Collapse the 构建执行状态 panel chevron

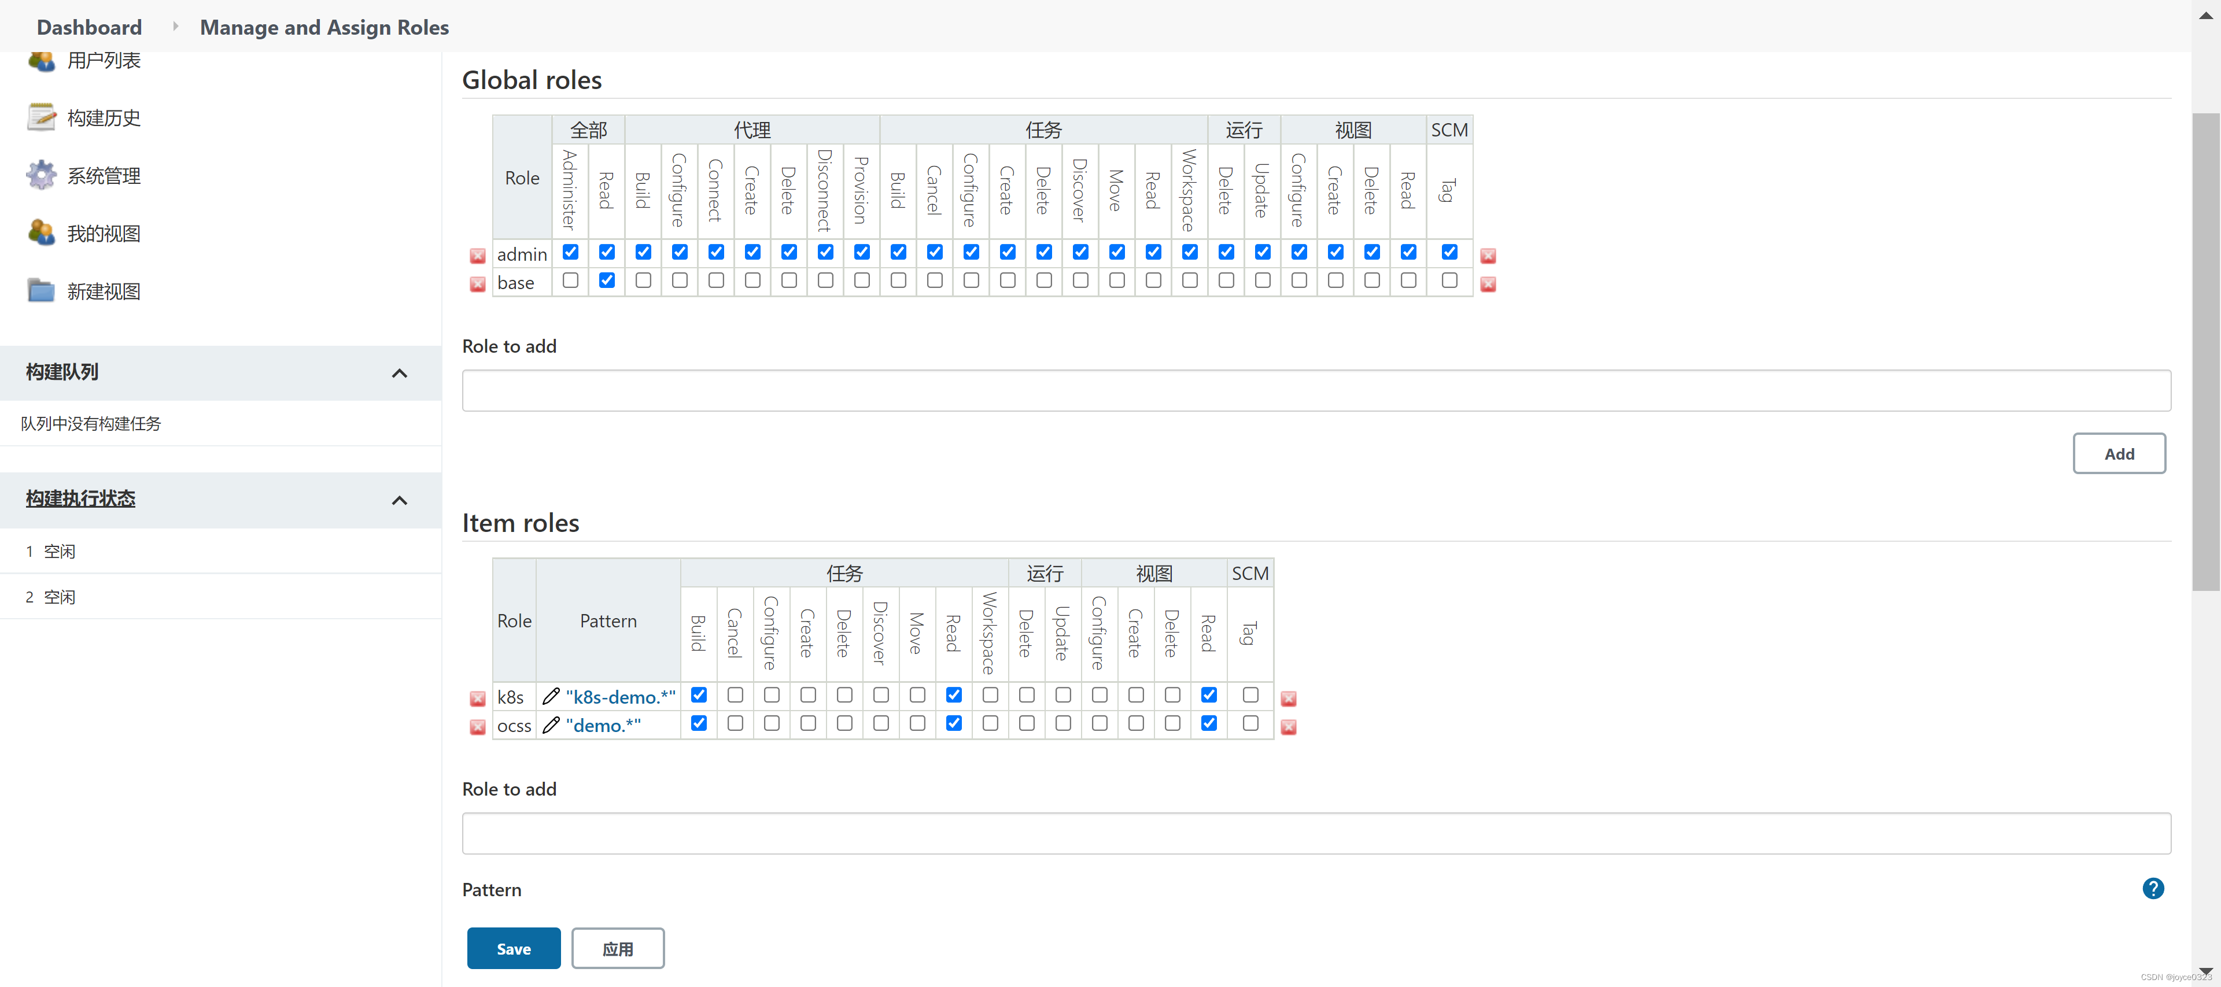pyautogui.click(x=399, y=500)
